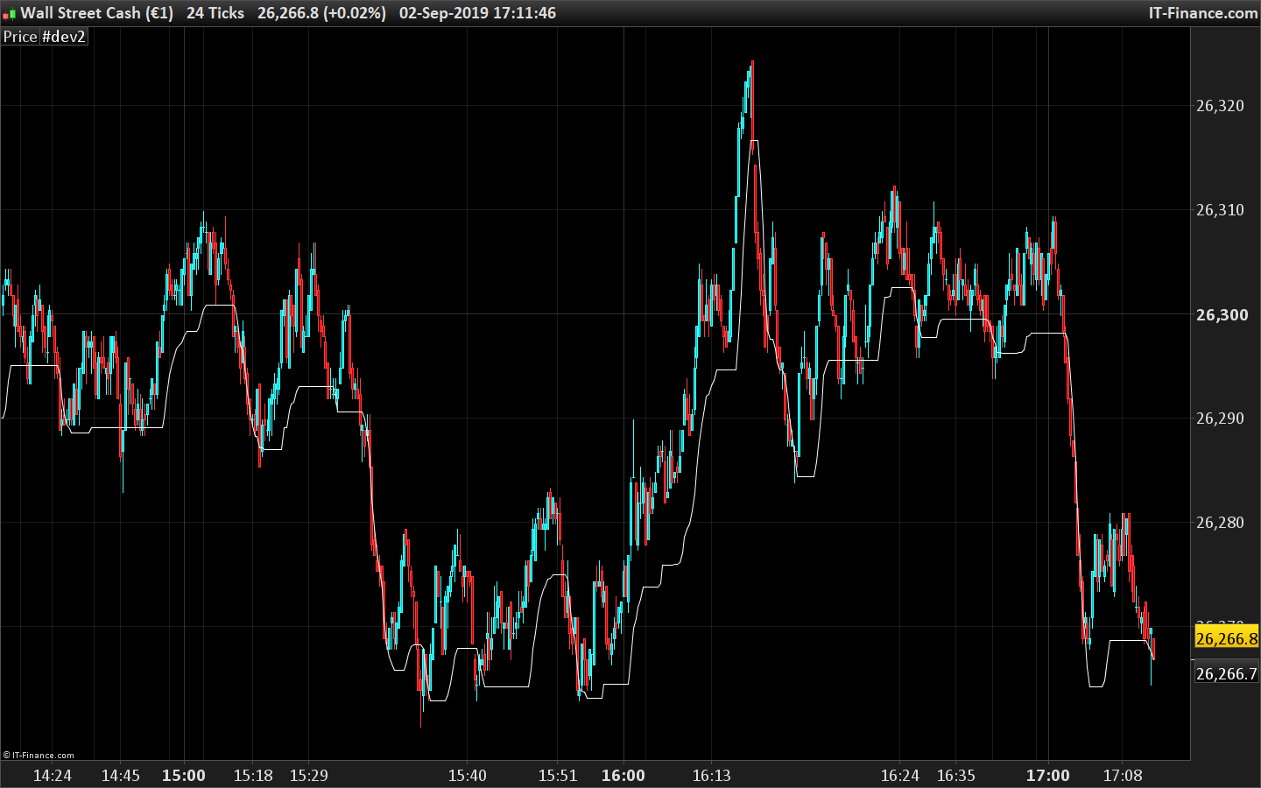Click the 14:24 time axis label
The width and height of the screenshot is (1261, 788).
point(53,776)
